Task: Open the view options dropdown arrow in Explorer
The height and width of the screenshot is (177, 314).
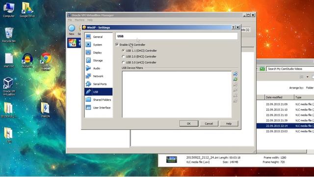Action: (308, 77)
